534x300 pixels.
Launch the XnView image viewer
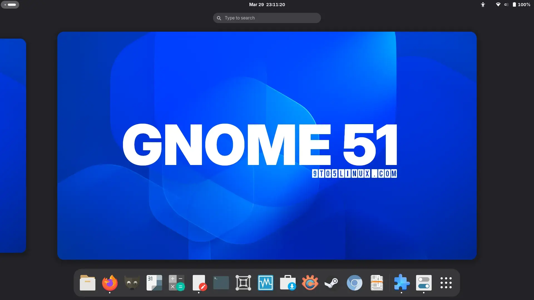click(x=310, y=283)
